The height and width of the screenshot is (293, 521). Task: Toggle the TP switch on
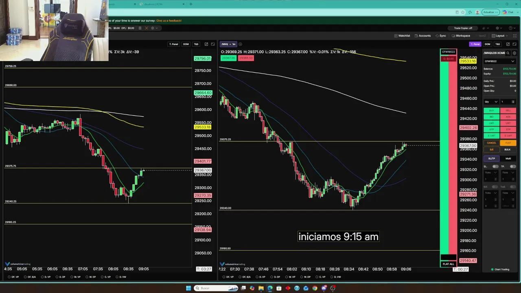pos(513,166)
